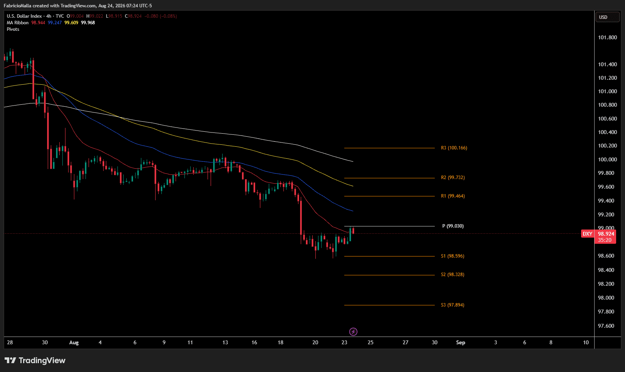Click the Aug label on time axis
Image resolution: width=625 pixels, height=372 pixels.
[x=74, y=342]
